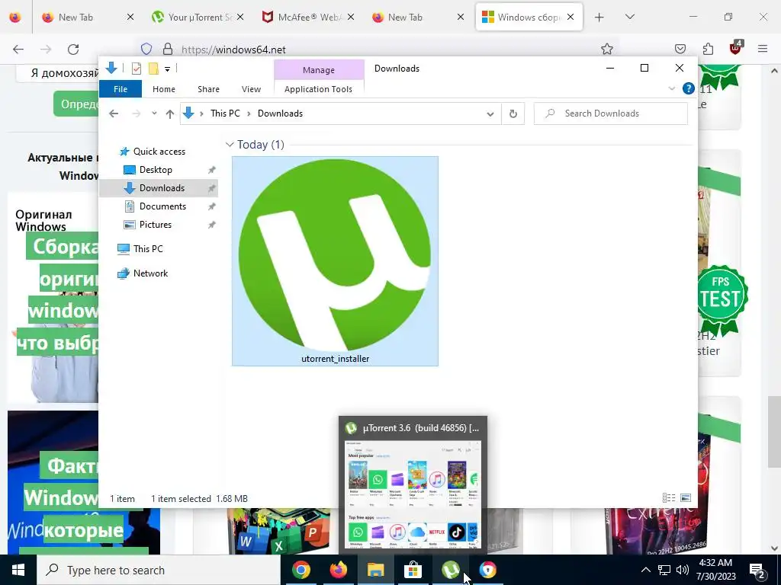Select the utorrent_installer file thumbnail

tap(336, 261)
